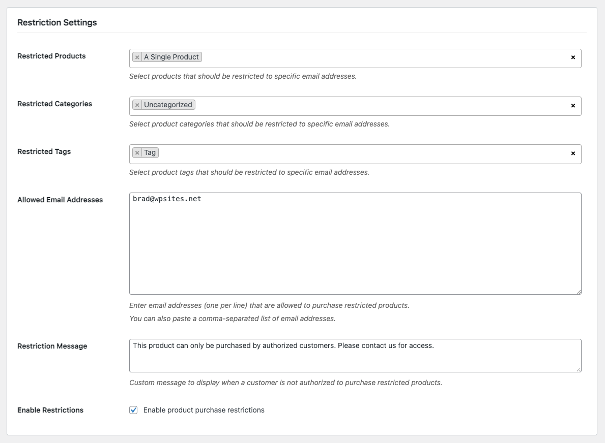Grab resize handle of Allowed Email Addresses box

(x=579, y=292)
